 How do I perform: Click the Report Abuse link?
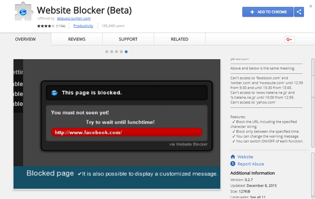[251, 164]
